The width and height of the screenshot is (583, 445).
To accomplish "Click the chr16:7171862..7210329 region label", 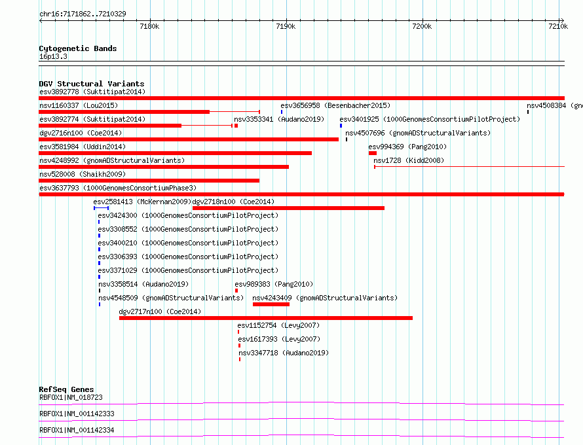I will 83,14.
